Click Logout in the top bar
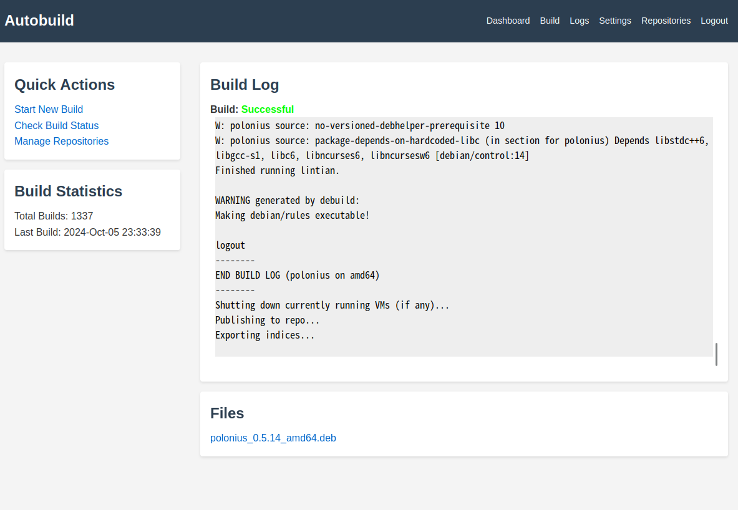 pyautogui.click(x=714, y=21)
